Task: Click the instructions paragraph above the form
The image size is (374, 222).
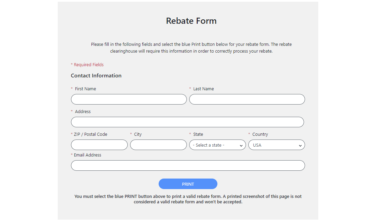Action: (x=191, y=48)
